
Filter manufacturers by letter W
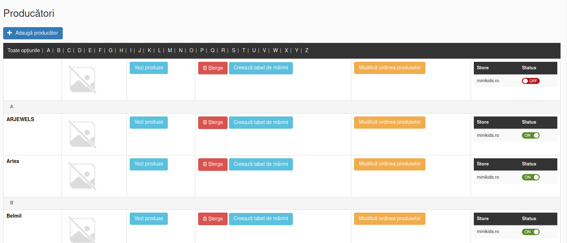pos(275,50)
